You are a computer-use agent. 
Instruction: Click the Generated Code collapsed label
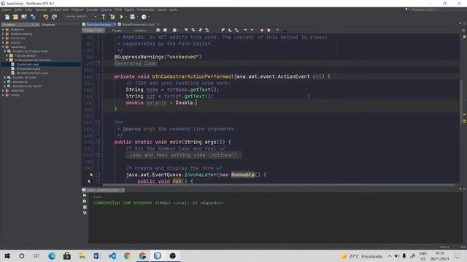point(135,63)
